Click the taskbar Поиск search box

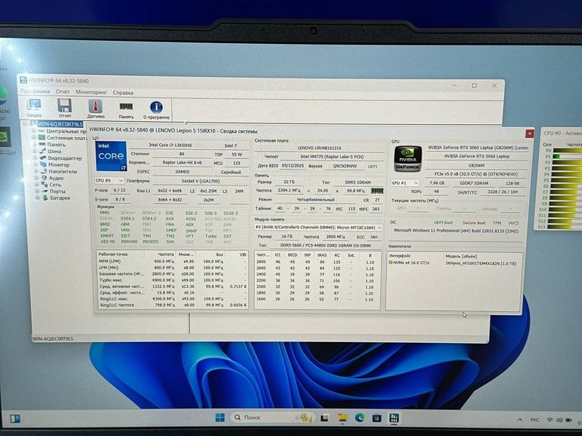(x=273, y=418)
